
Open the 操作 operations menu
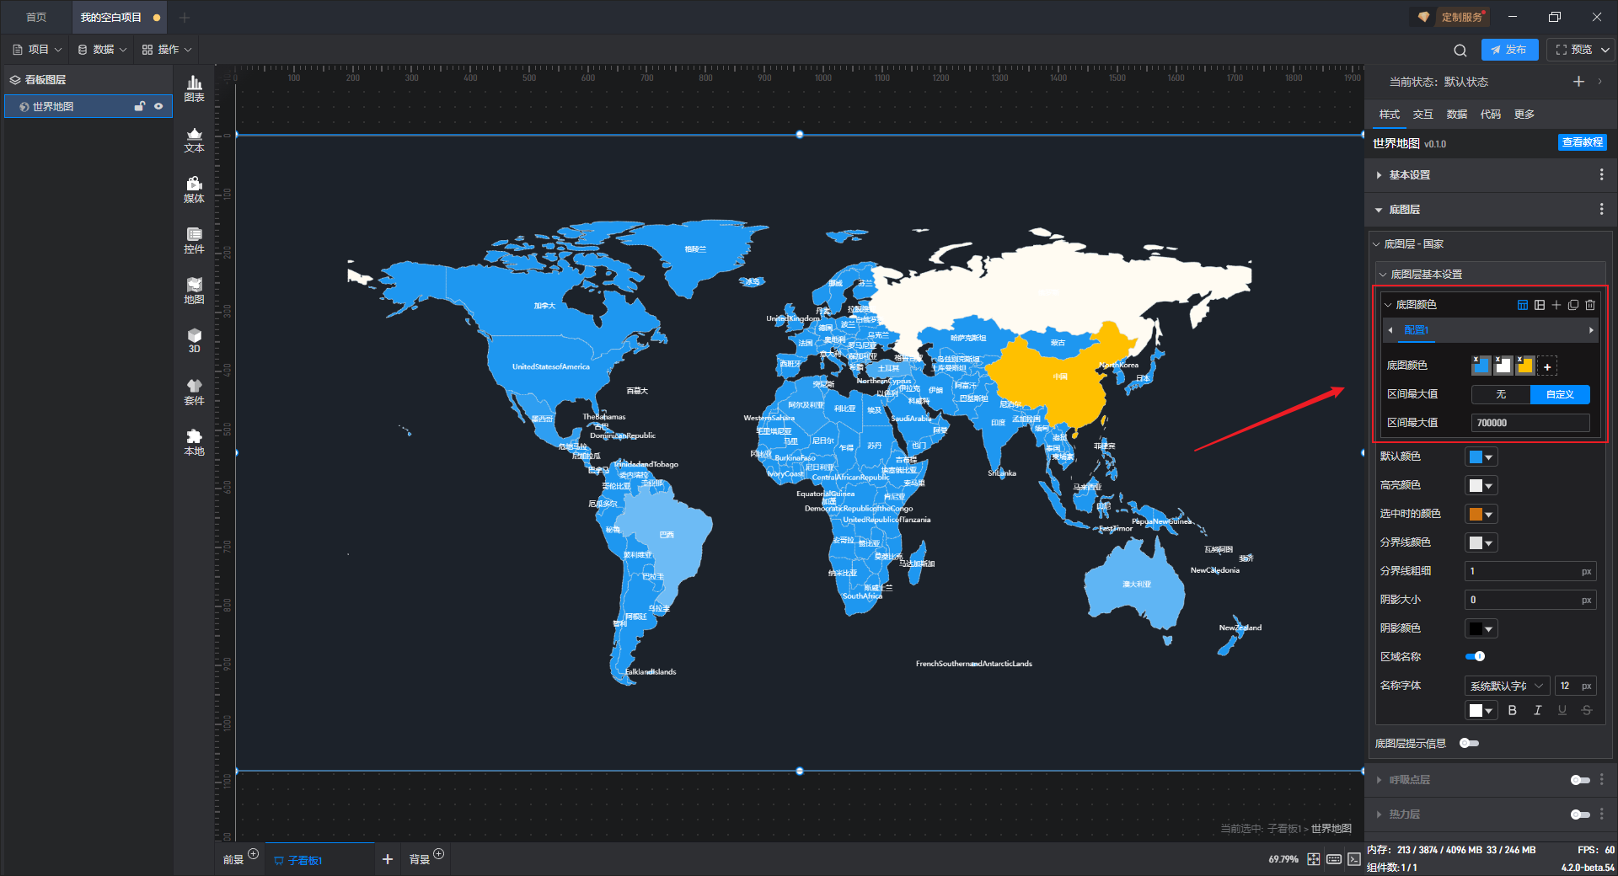tap(167, 50)
